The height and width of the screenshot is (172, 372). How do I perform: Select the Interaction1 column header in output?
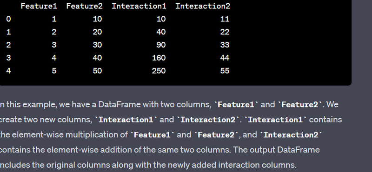tap(139, 6)
